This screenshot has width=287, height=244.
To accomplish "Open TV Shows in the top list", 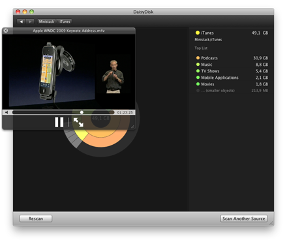I will [232, 71].
